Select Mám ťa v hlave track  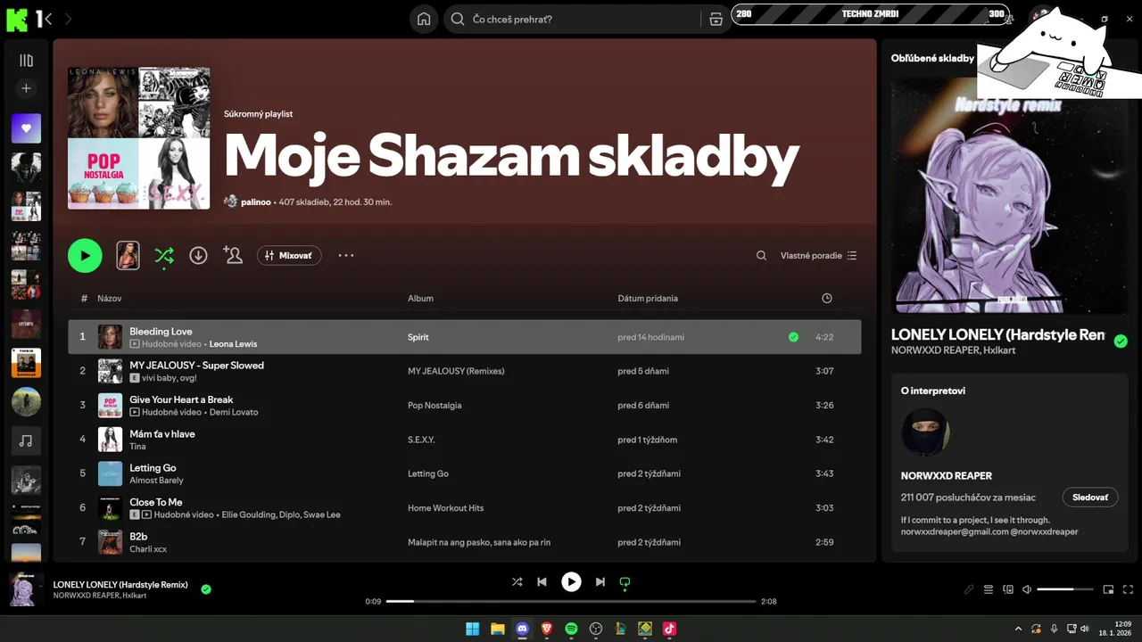click(162, 434)
